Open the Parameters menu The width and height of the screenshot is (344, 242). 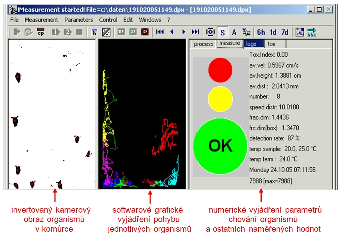click(x=79, y=20)
